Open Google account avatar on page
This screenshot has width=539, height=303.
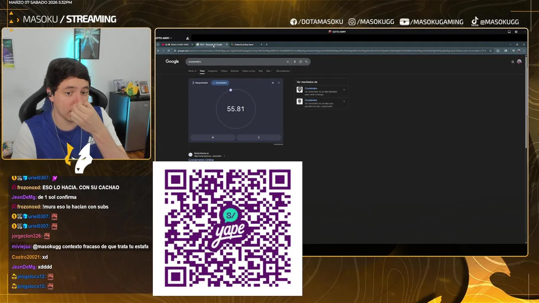[519, 61]
